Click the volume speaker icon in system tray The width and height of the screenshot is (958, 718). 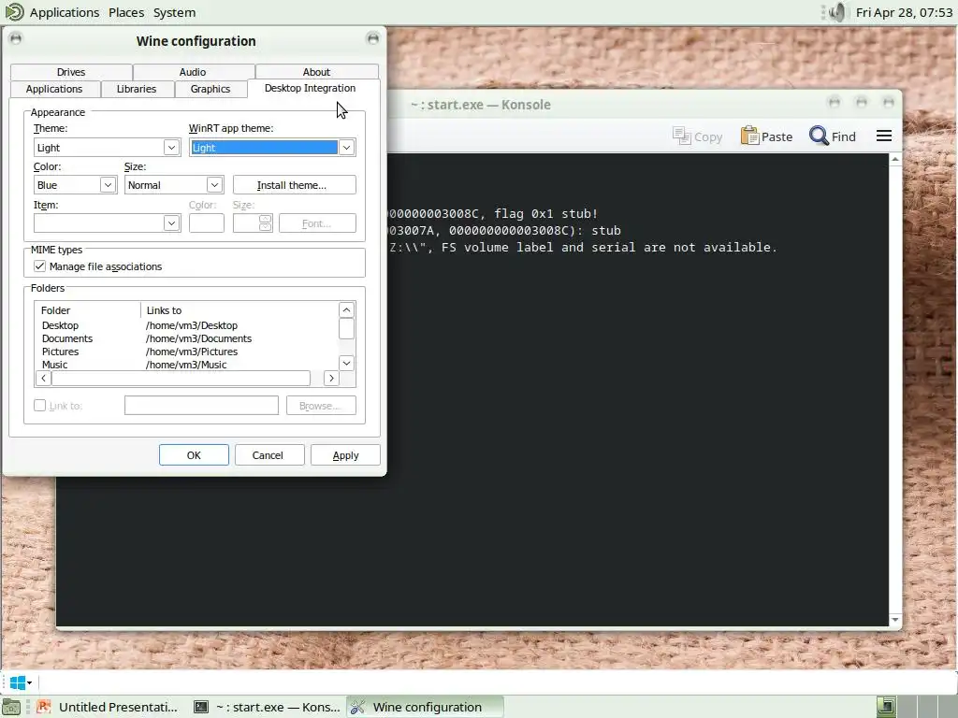pyautogui.click(x=837, y=12)
